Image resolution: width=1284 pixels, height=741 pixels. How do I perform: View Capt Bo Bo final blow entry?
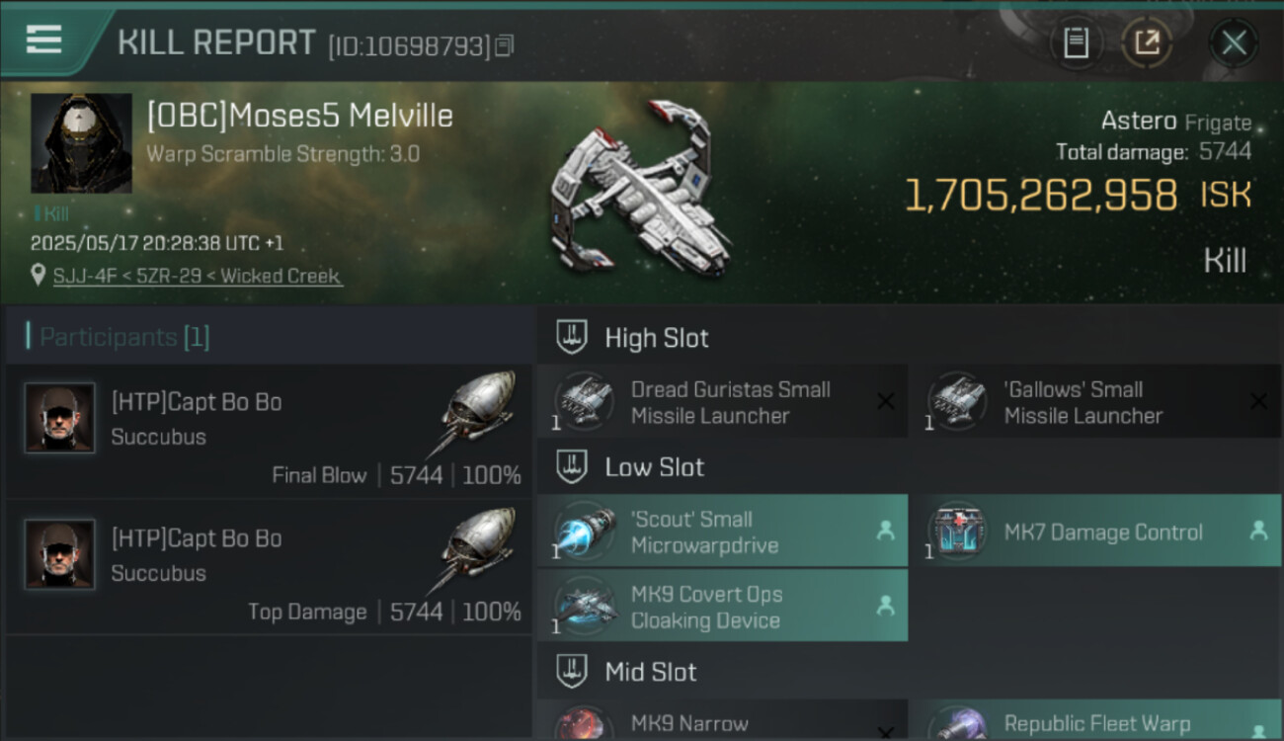[269, 432]
